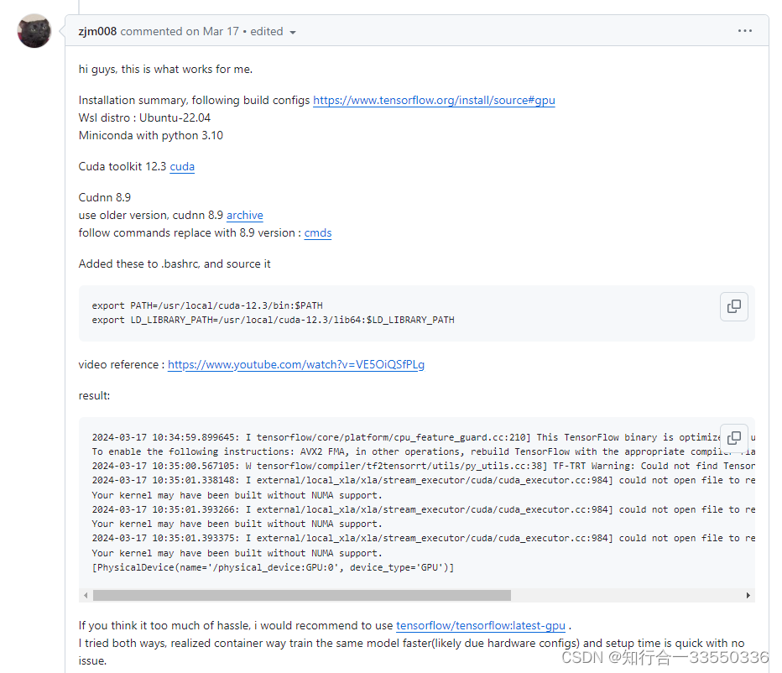Click the right scroll arrow of the output block

pos(748,594)
